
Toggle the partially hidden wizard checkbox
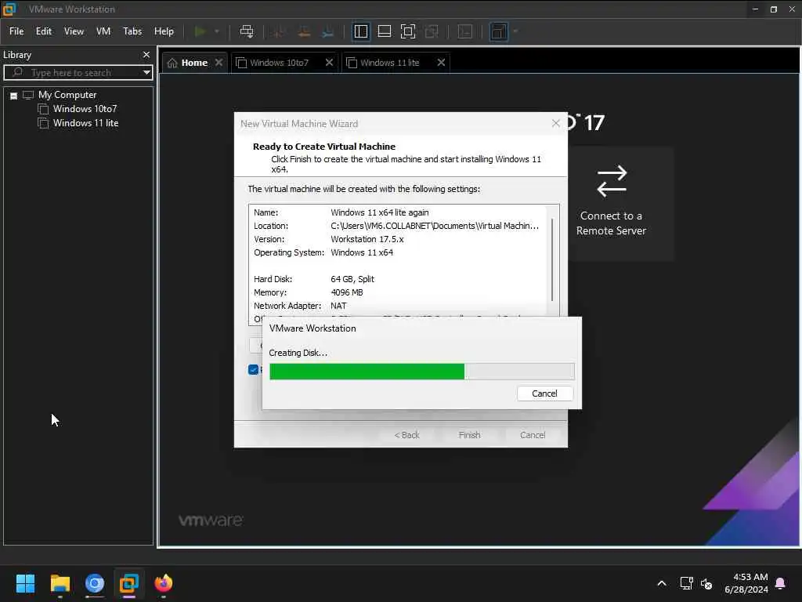(253, 370)
